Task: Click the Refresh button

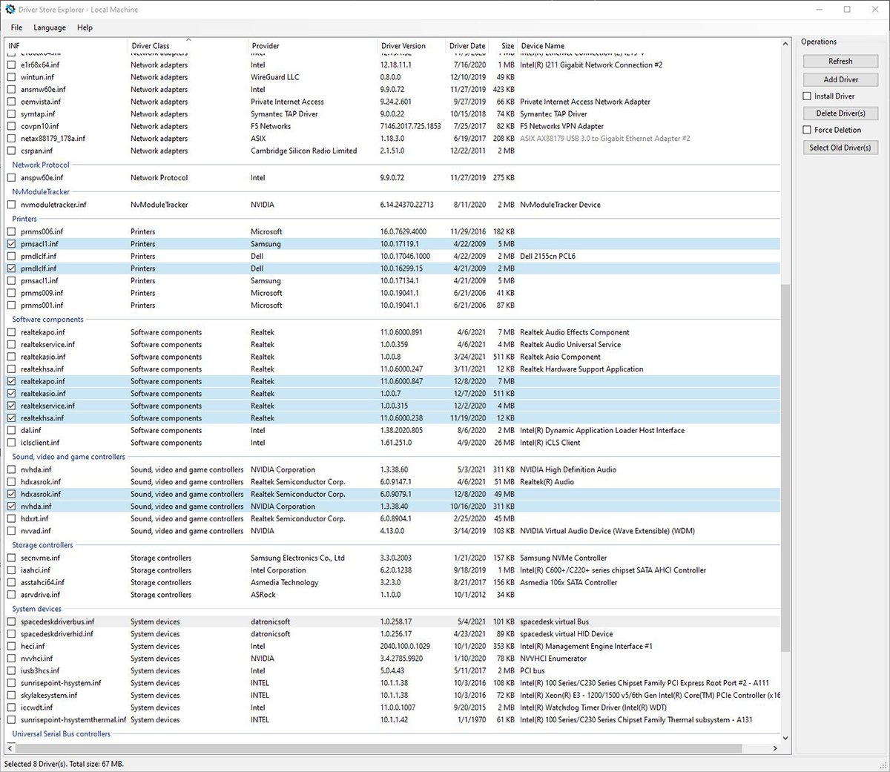Action: coord(840,61)
